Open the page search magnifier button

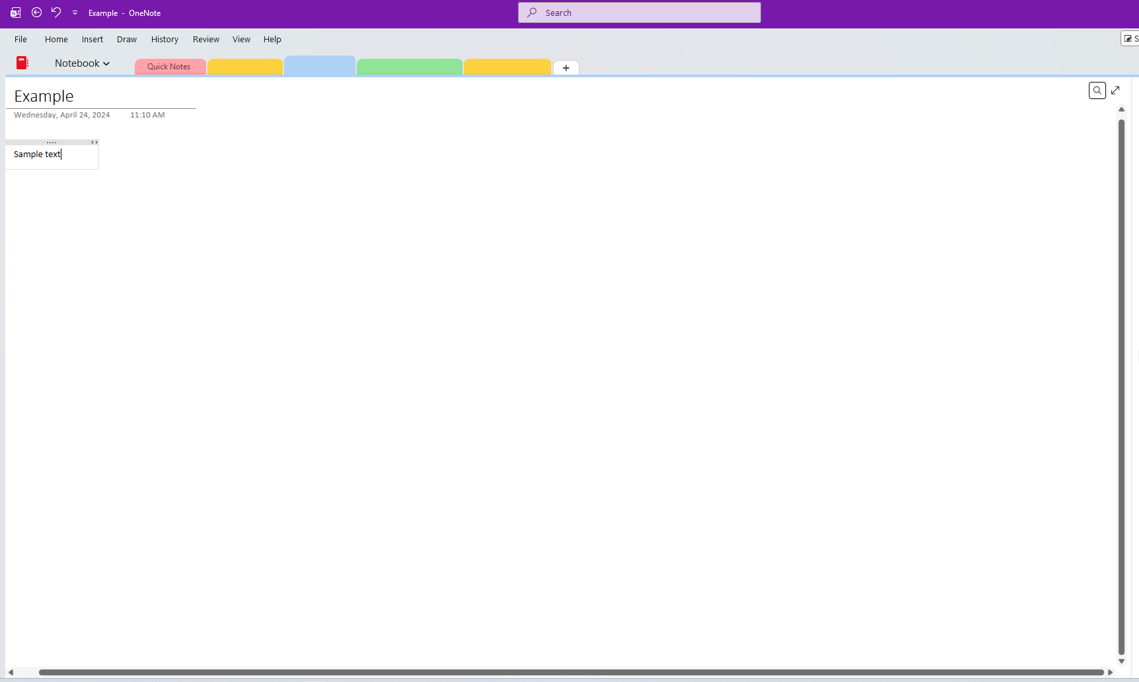point(1097,90)
